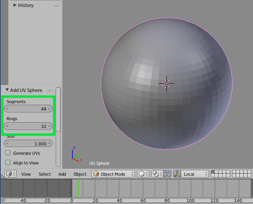
Task: Click the area split corner widget
Action: click(3, 176)
